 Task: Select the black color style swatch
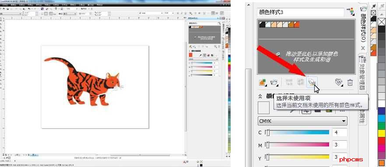click(x=262, y=24)
